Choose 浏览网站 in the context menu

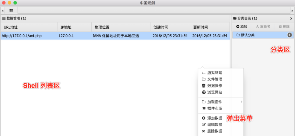click(221, 92)
